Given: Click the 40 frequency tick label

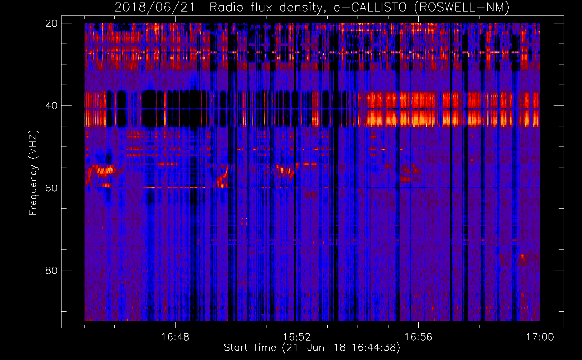Looking at the screenshot, I should point(51,105).
